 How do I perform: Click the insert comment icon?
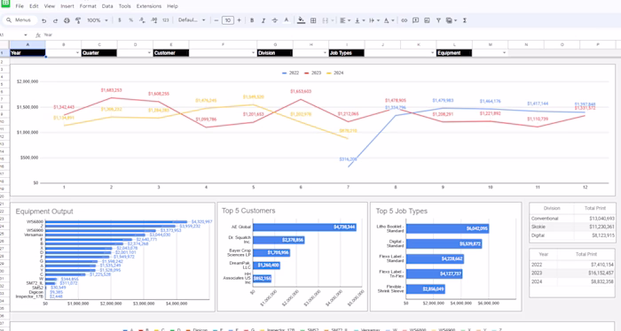[x=415, y=20]
